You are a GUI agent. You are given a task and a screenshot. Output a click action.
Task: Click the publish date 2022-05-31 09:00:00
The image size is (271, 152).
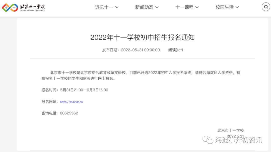[140, 50]
